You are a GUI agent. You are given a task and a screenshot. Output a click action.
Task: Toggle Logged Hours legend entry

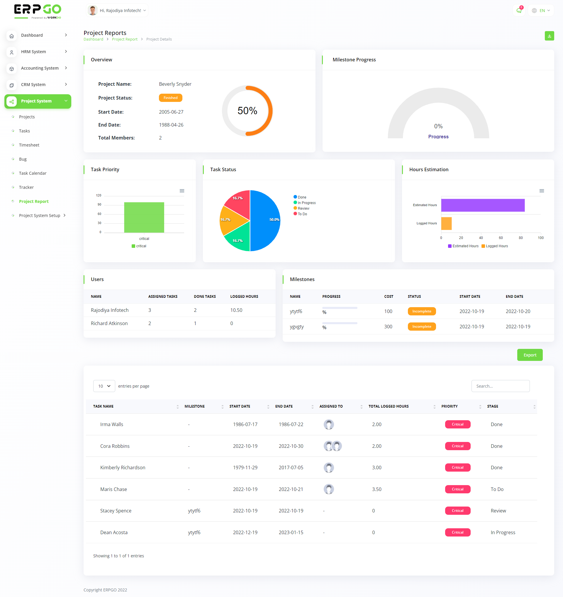point(495,246)
